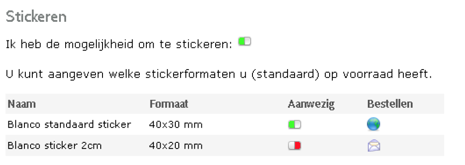Click the word 'stickerformaten' in the description

(194, 75)
